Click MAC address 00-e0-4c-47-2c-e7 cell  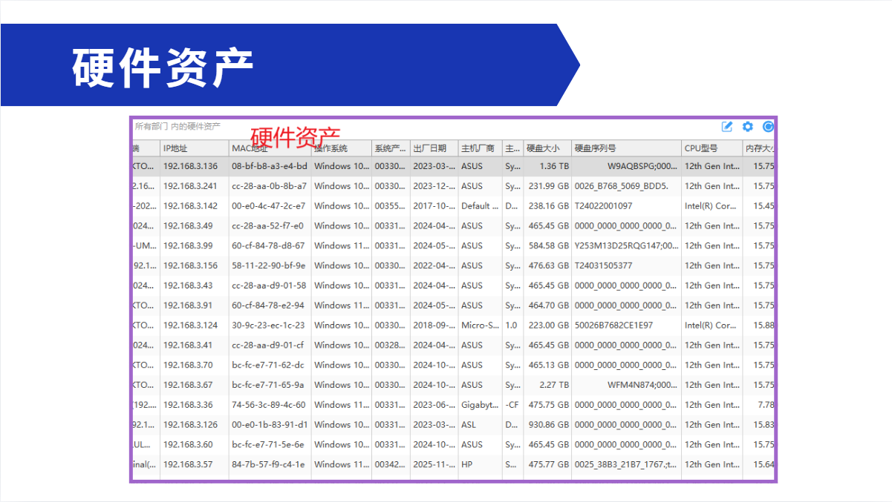point(267,206)
